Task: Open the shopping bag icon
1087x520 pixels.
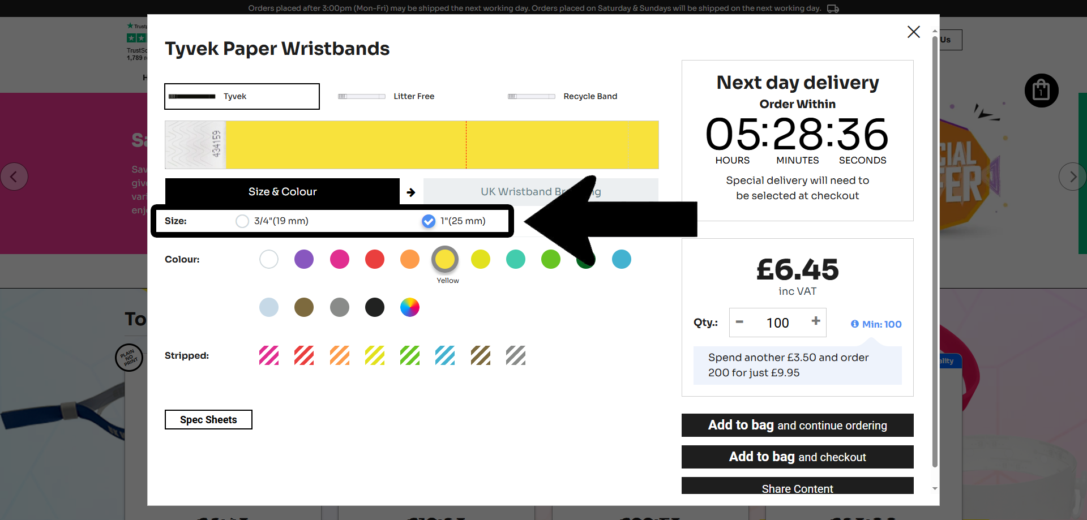Action: click(1041, 91)
